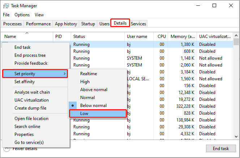Select Open file location
Viewport: 240px width, 158px height.
click(x=36, y=119)
